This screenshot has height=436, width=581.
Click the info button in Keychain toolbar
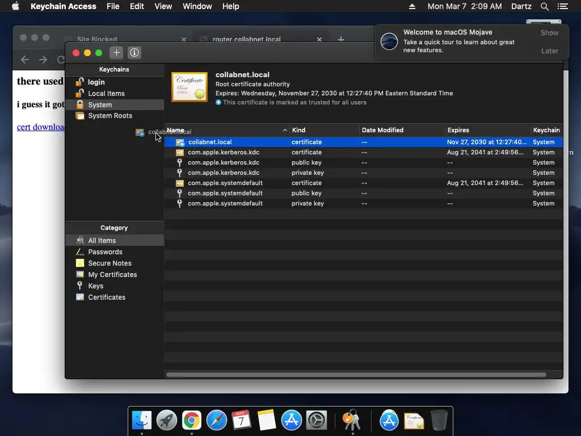tap(134, 53)
